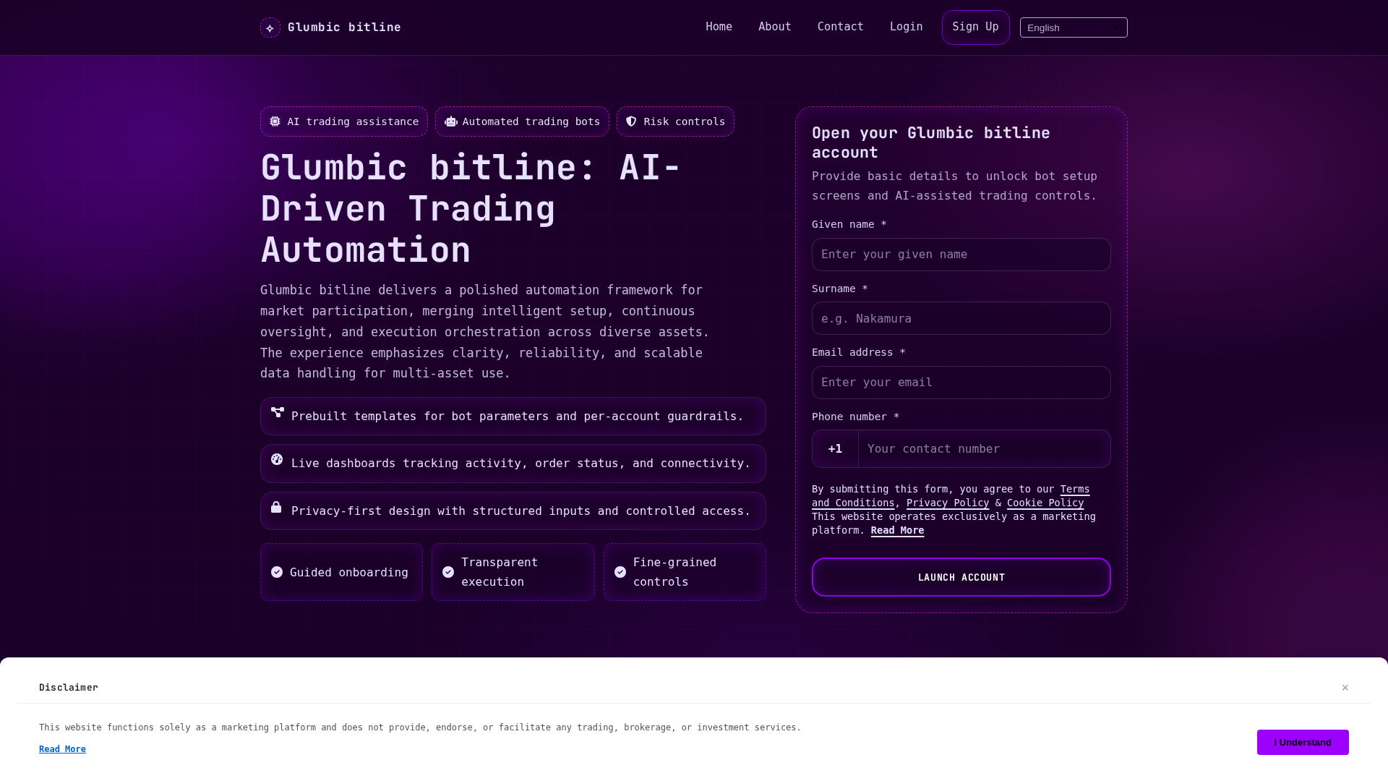The height and width of the screenshot is (781, 1388).
Task: Click the Sign Up button
Action: 976,27
